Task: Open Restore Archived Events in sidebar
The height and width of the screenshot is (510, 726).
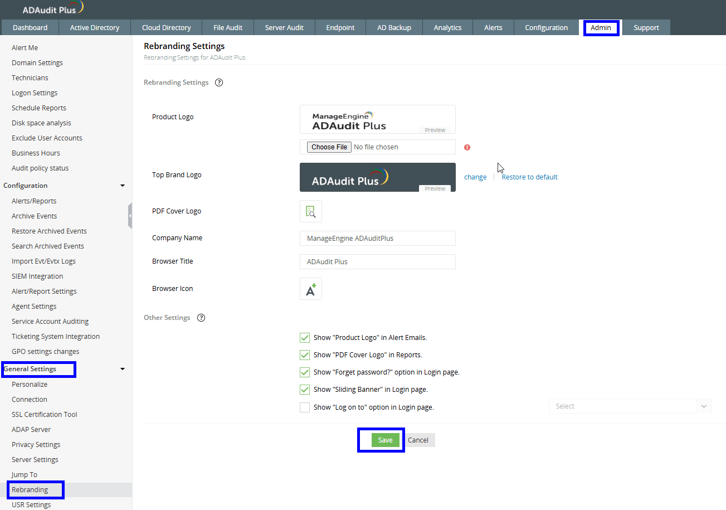Action: point(49,231)
